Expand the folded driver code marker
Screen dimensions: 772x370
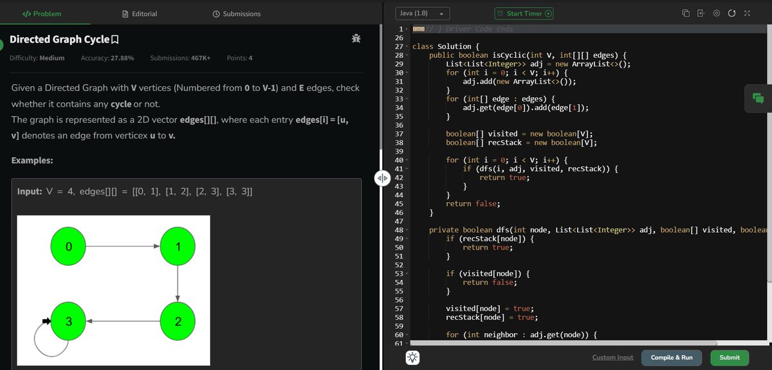coord(418,29)
